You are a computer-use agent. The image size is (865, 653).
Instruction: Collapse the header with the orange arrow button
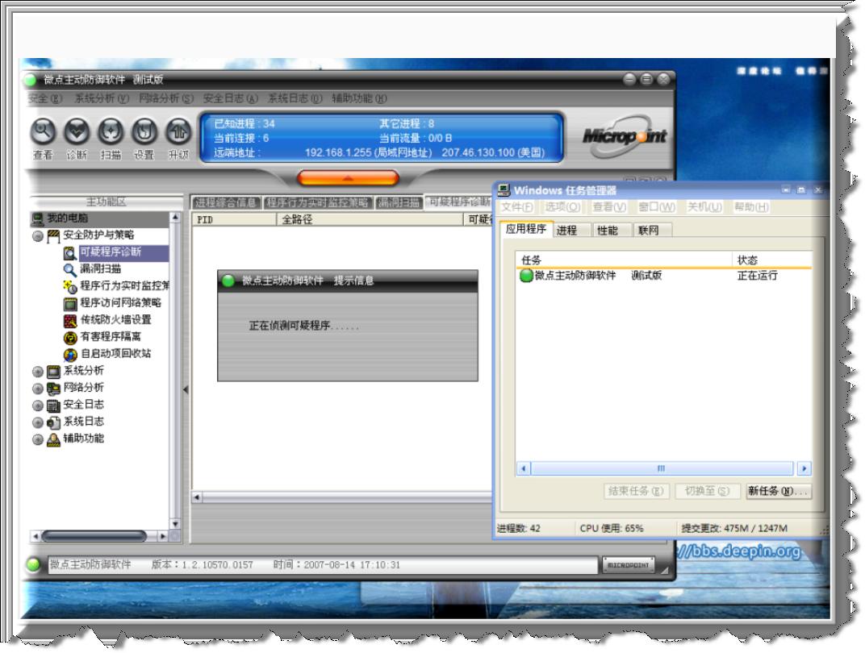(348, 177)
